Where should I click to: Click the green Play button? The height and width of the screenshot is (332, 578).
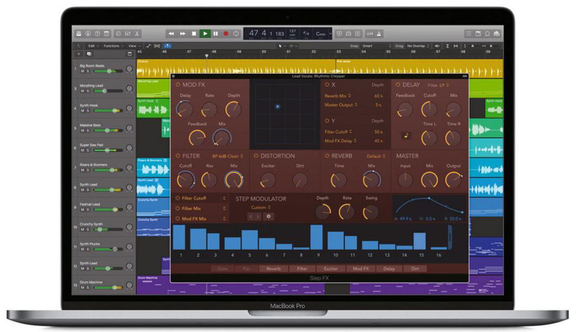[205, 34]
